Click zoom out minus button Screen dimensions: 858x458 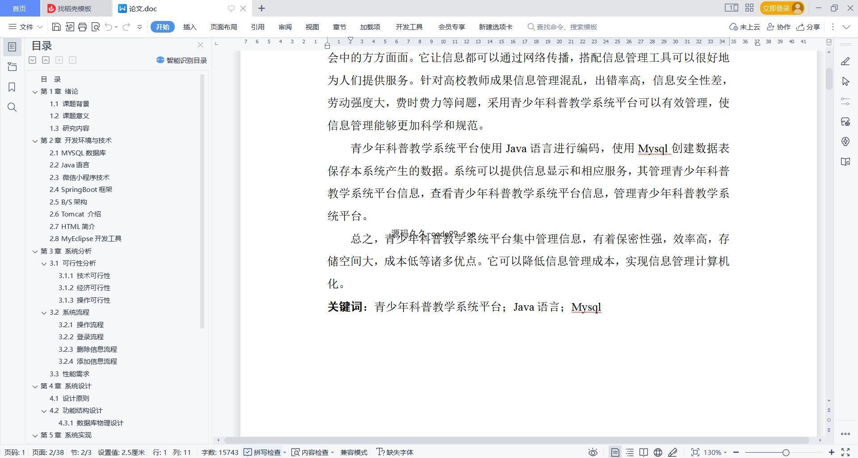point(736,452)
